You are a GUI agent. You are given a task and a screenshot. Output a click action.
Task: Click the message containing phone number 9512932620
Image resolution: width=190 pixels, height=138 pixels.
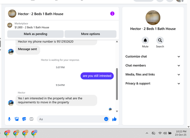(56, 42)
